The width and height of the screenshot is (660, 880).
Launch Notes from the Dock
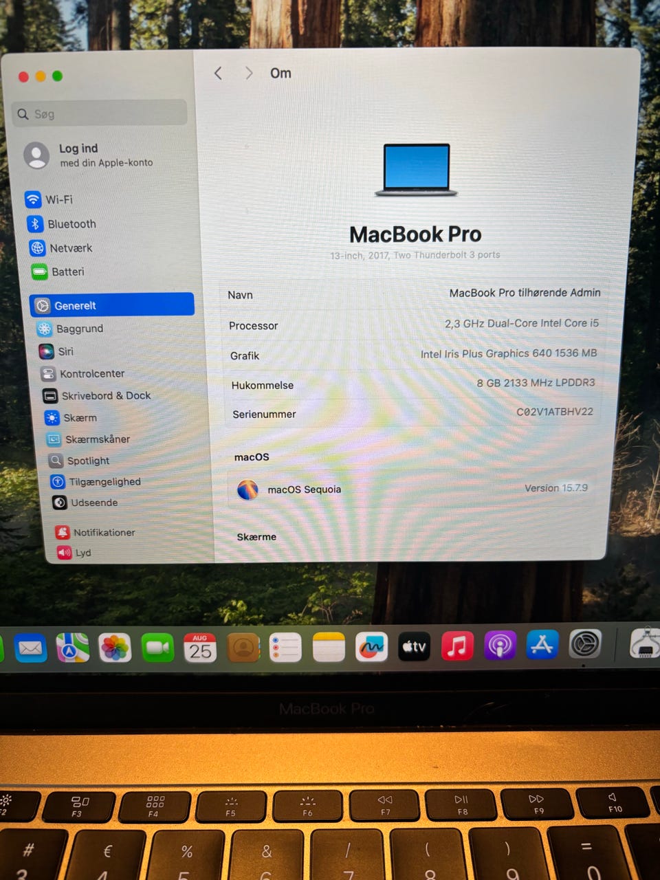(x=329, y=648)
